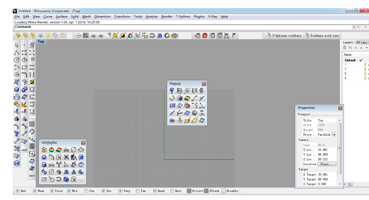
Task: Select the arrow pointer tool in left toolbar
Action: pos(17,45)
